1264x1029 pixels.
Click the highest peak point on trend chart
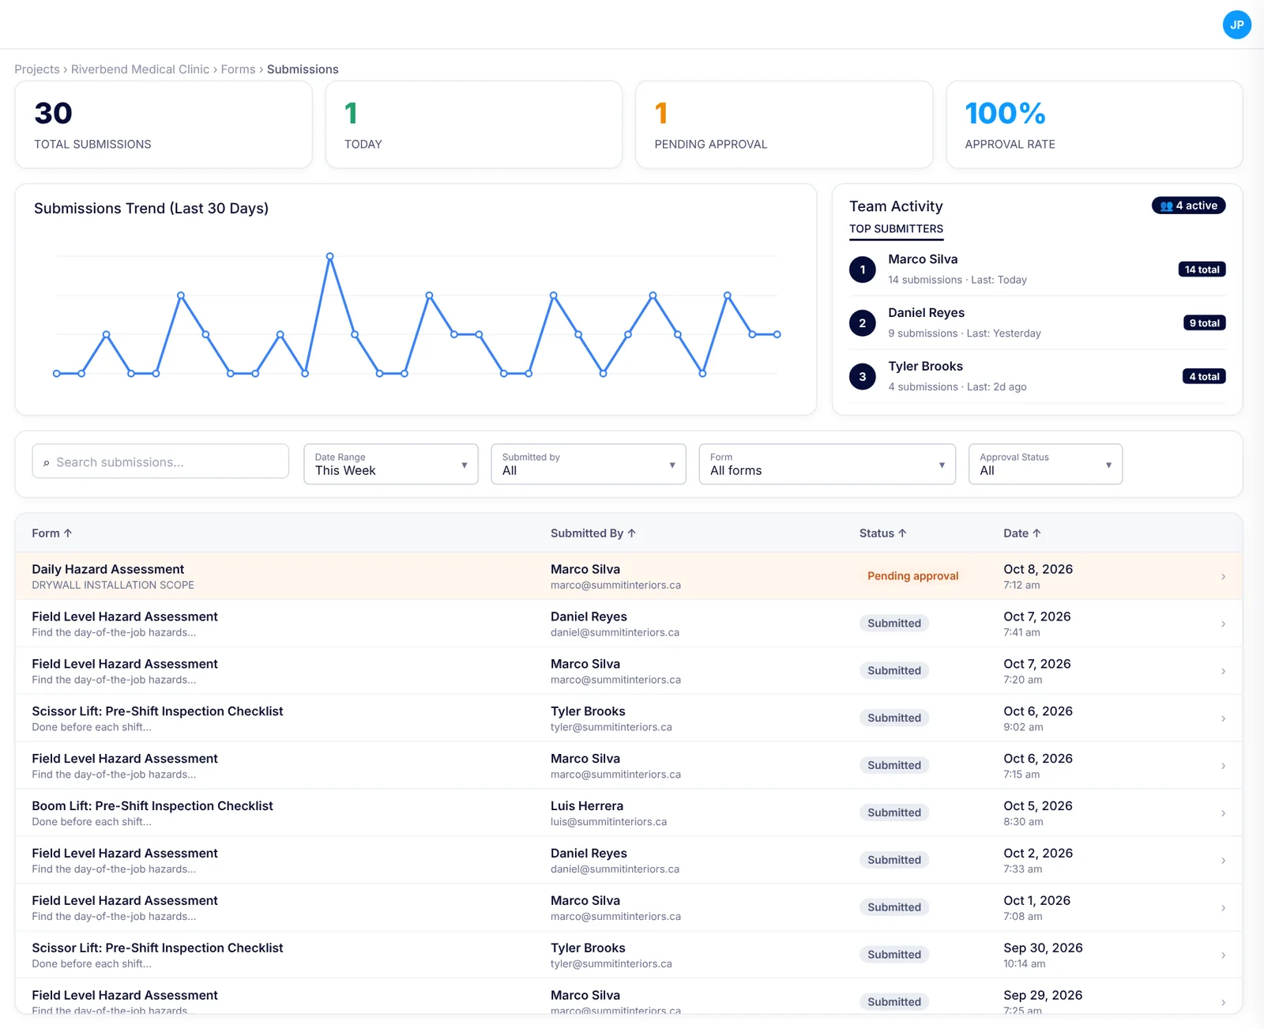click(329, 256)
